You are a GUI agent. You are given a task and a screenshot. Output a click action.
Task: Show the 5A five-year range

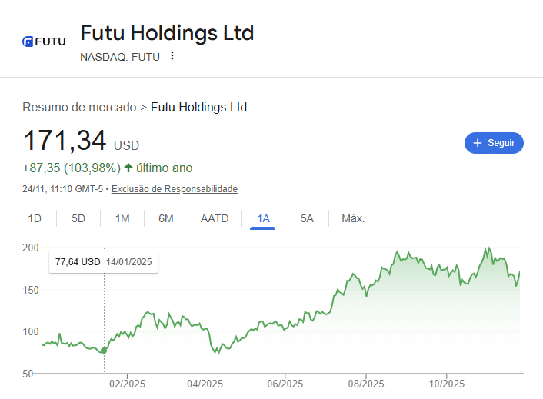307,218
